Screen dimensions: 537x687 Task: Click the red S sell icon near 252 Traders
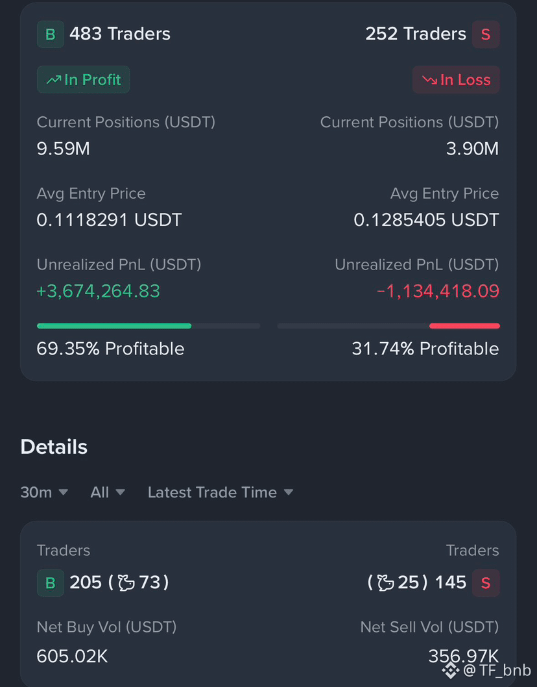[x=486, y=34]
